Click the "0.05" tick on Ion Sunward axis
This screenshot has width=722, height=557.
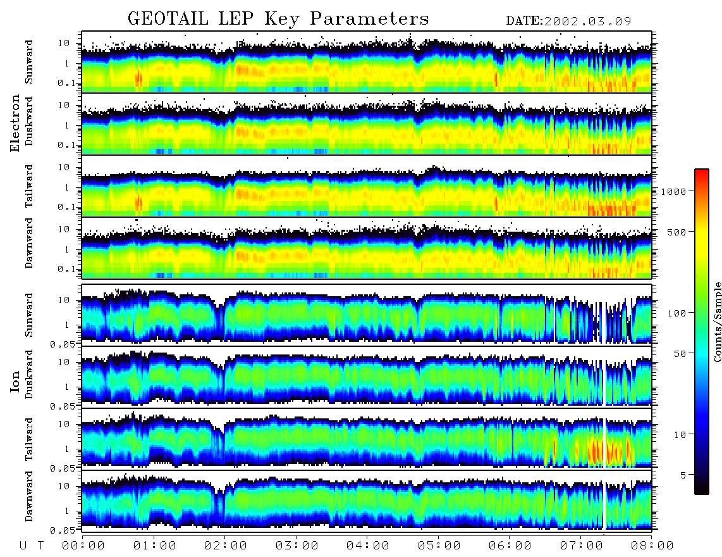(63, 344)
